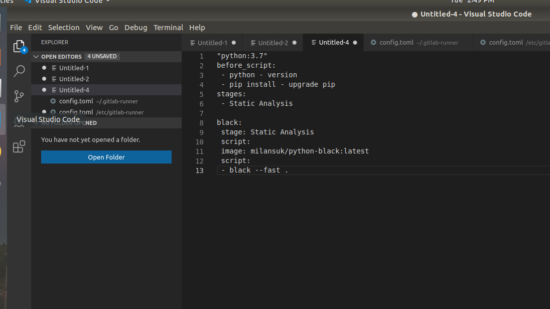This screenshot has width=550, height=309.
Task: Click the Open Folder button
Action: point(106,157)
